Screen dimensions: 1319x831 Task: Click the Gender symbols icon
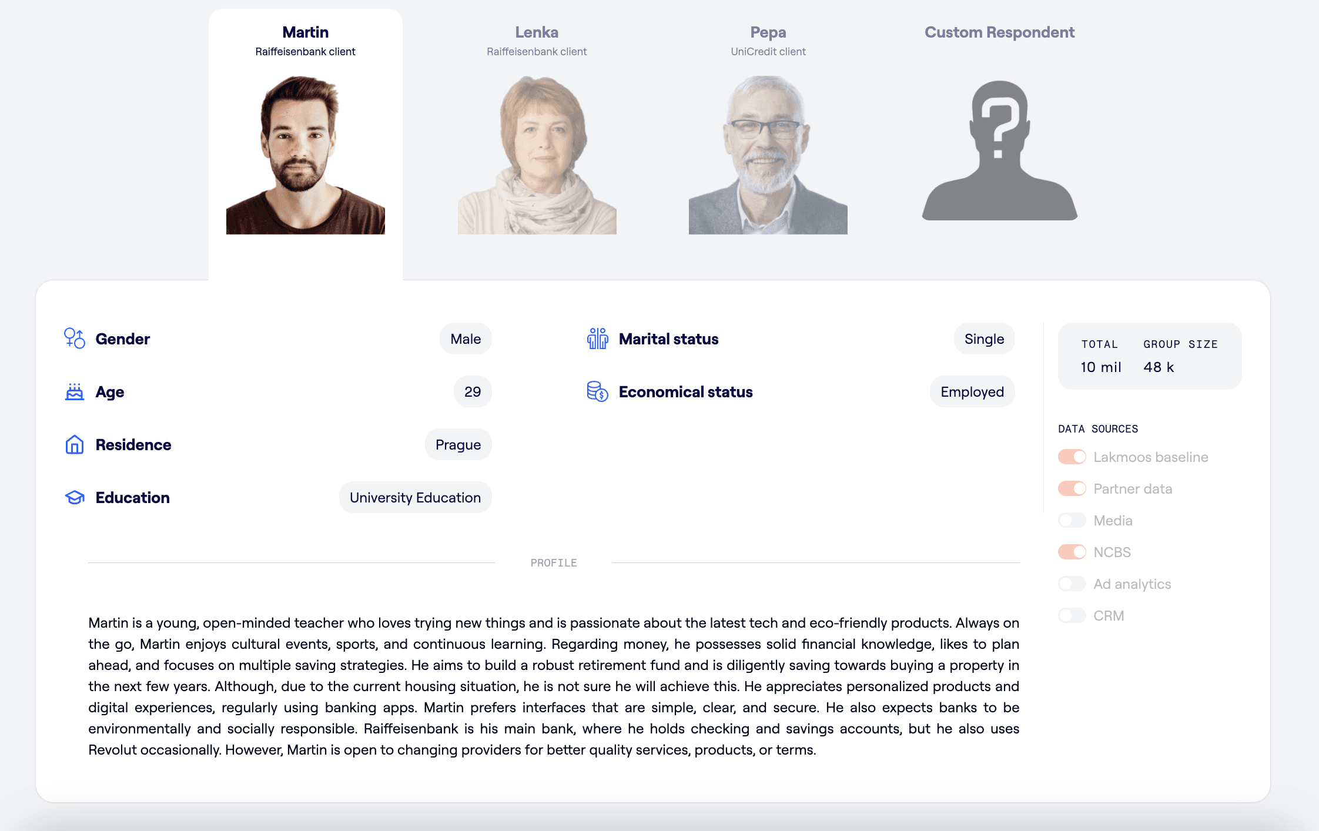point(75,339)
